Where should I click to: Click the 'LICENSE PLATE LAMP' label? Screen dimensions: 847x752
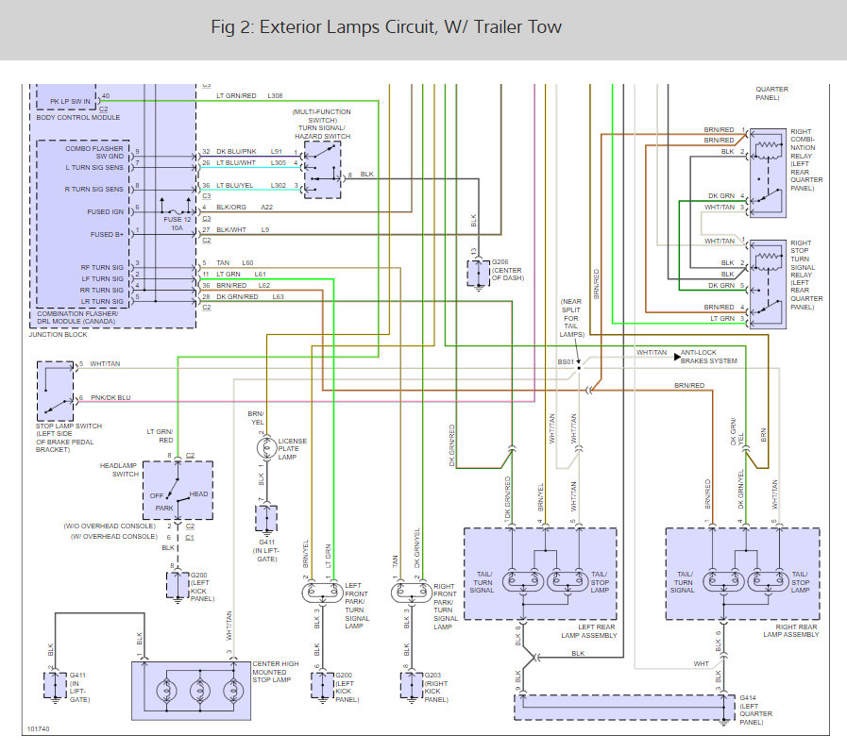(292, 449)
